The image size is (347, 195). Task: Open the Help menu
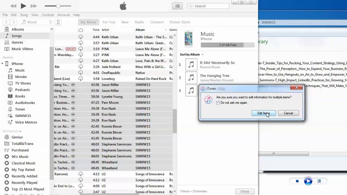[76, 15]
